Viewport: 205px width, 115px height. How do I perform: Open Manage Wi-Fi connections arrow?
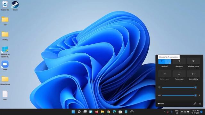pyautogui.click(x=168, y=61)
